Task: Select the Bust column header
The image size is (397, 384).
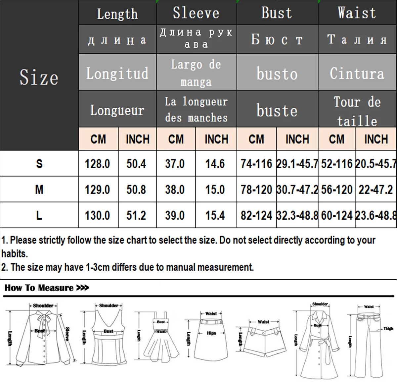Action: (x=277, y=12)
